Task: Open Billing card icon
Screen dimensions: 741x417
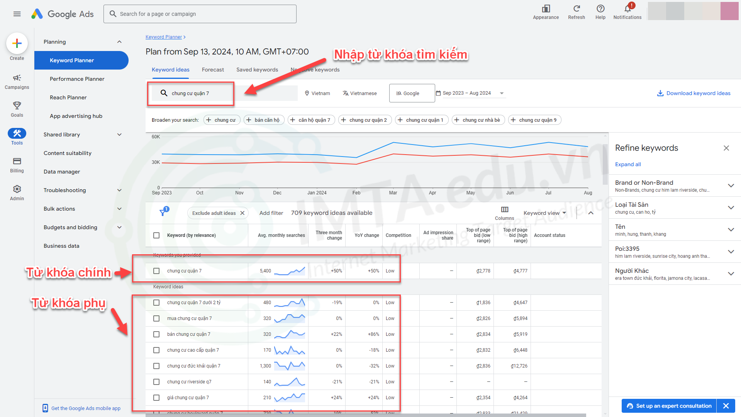Action: [x=17, y=161]
